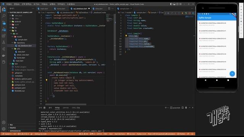Click the debug toolbar green Restart icon
This screenshot has width=244, height=137.
186,13
